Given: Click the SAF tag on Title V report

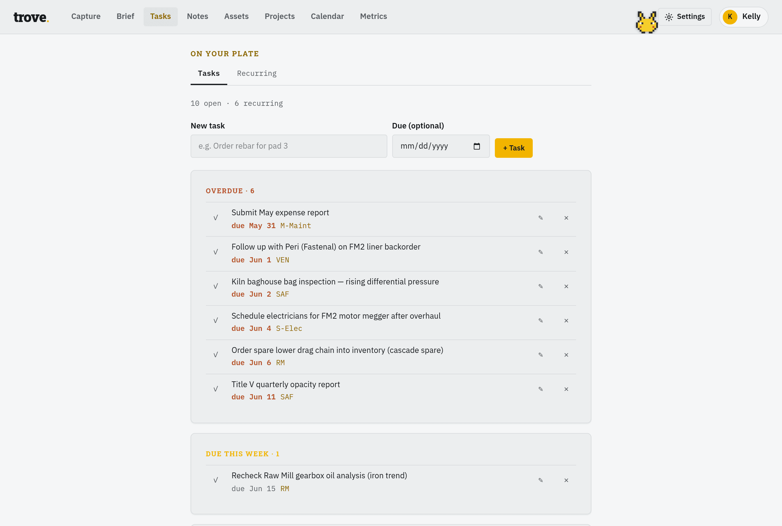Looking at the screenshot, I should click(287, 397).
